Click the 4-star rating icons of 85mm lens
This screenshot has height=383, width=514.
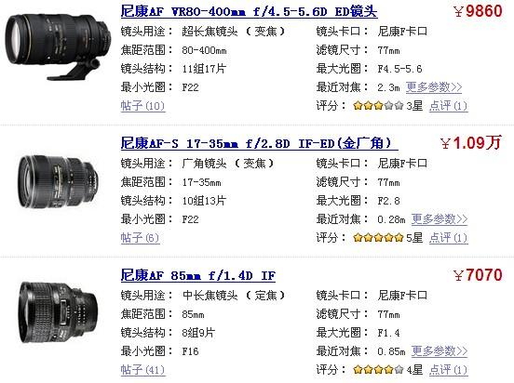[378, 370]
